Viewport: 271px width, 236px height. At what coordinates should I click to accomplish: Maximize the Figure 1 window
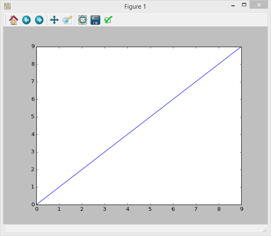pyautogui.click(x=244, y=5)
